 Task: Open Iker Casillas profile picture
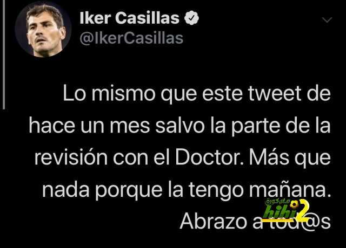(43, 29)
